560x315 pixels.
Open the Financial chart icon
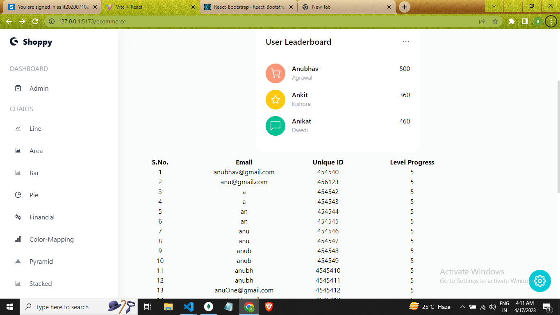(x=18, y=217)
